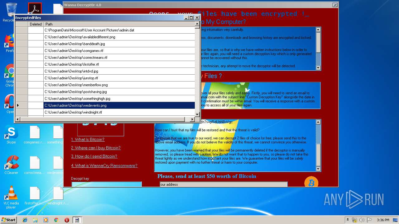Open the CCleaner desktop shortcut
Screen dimensions: 399x224
click(11, 165)
